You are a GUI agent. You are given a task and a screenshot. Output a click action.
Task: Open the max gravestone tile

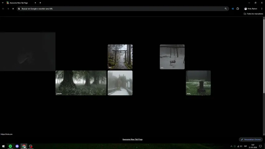coord(198,83)
